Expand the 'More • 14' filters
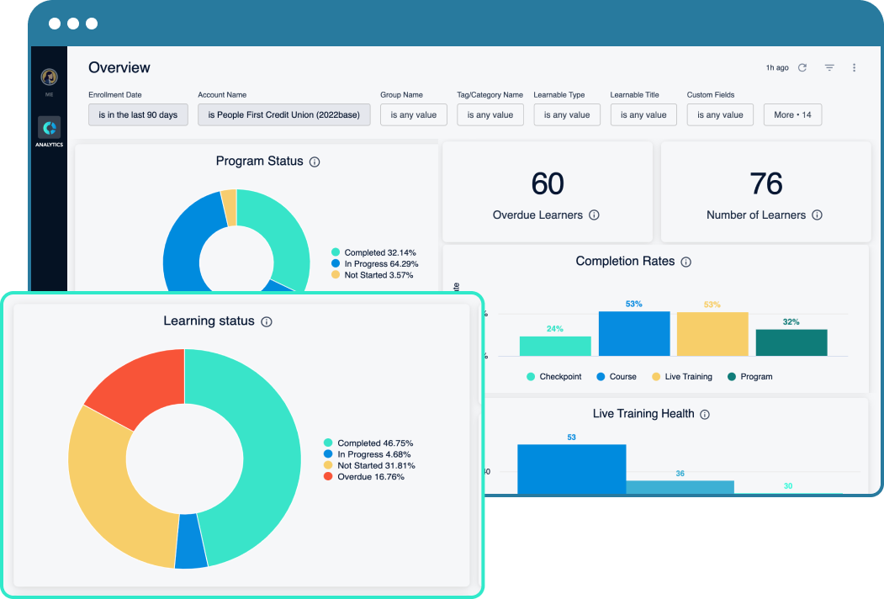Viewport: 884px width, 599px height. (x=792, y=114)
